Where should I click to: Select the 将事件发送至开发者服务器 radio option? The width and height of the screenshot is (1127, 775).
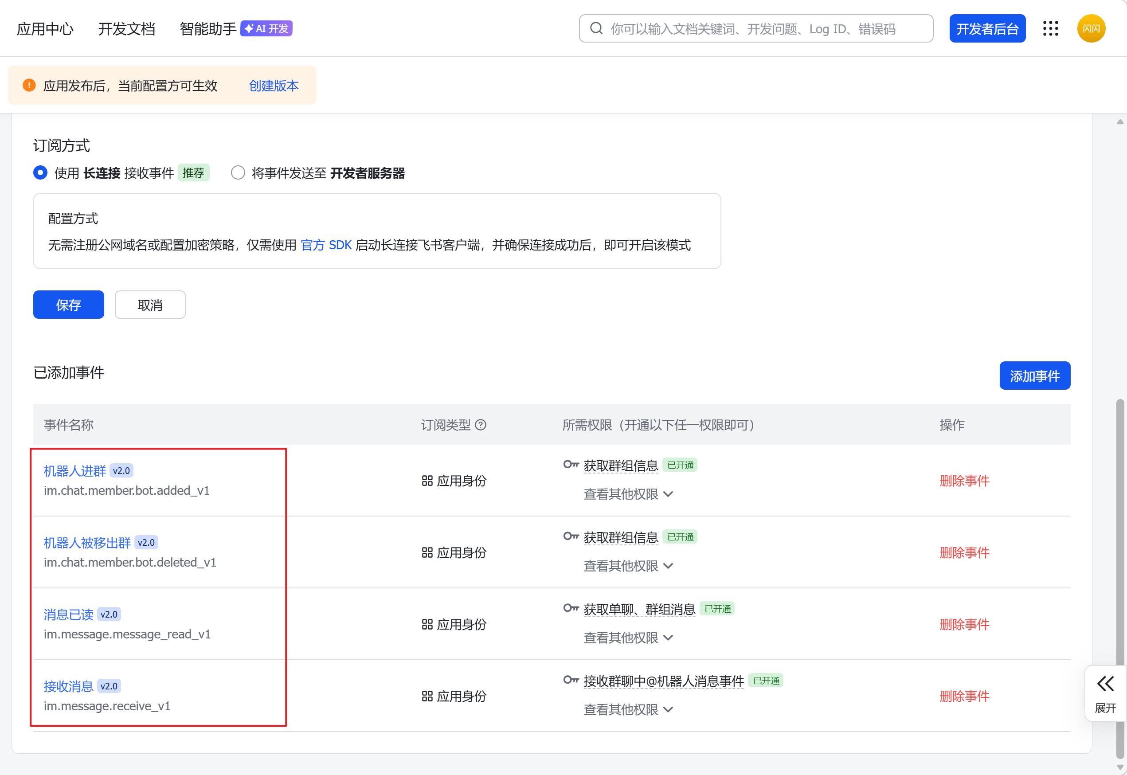click(238, 173)
